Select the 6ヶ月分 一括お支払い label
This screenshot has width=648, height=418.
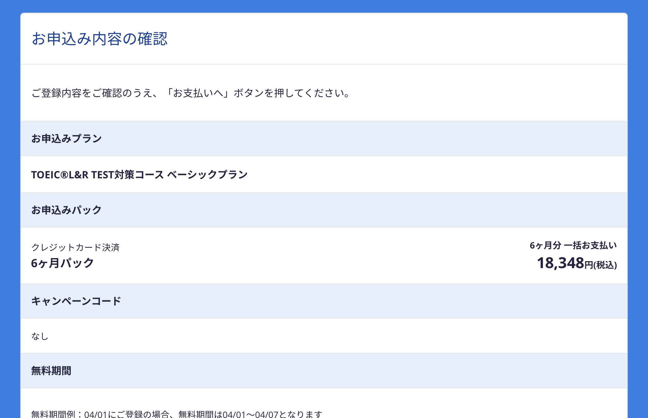[x=573, y=245]
